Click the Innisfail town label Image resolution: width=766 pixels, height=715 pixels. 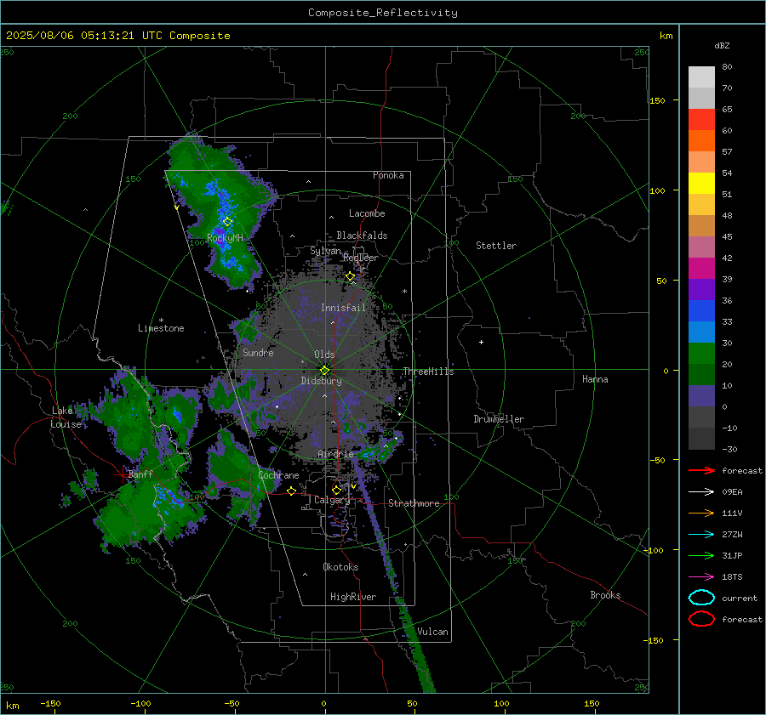tap(343, 308)
